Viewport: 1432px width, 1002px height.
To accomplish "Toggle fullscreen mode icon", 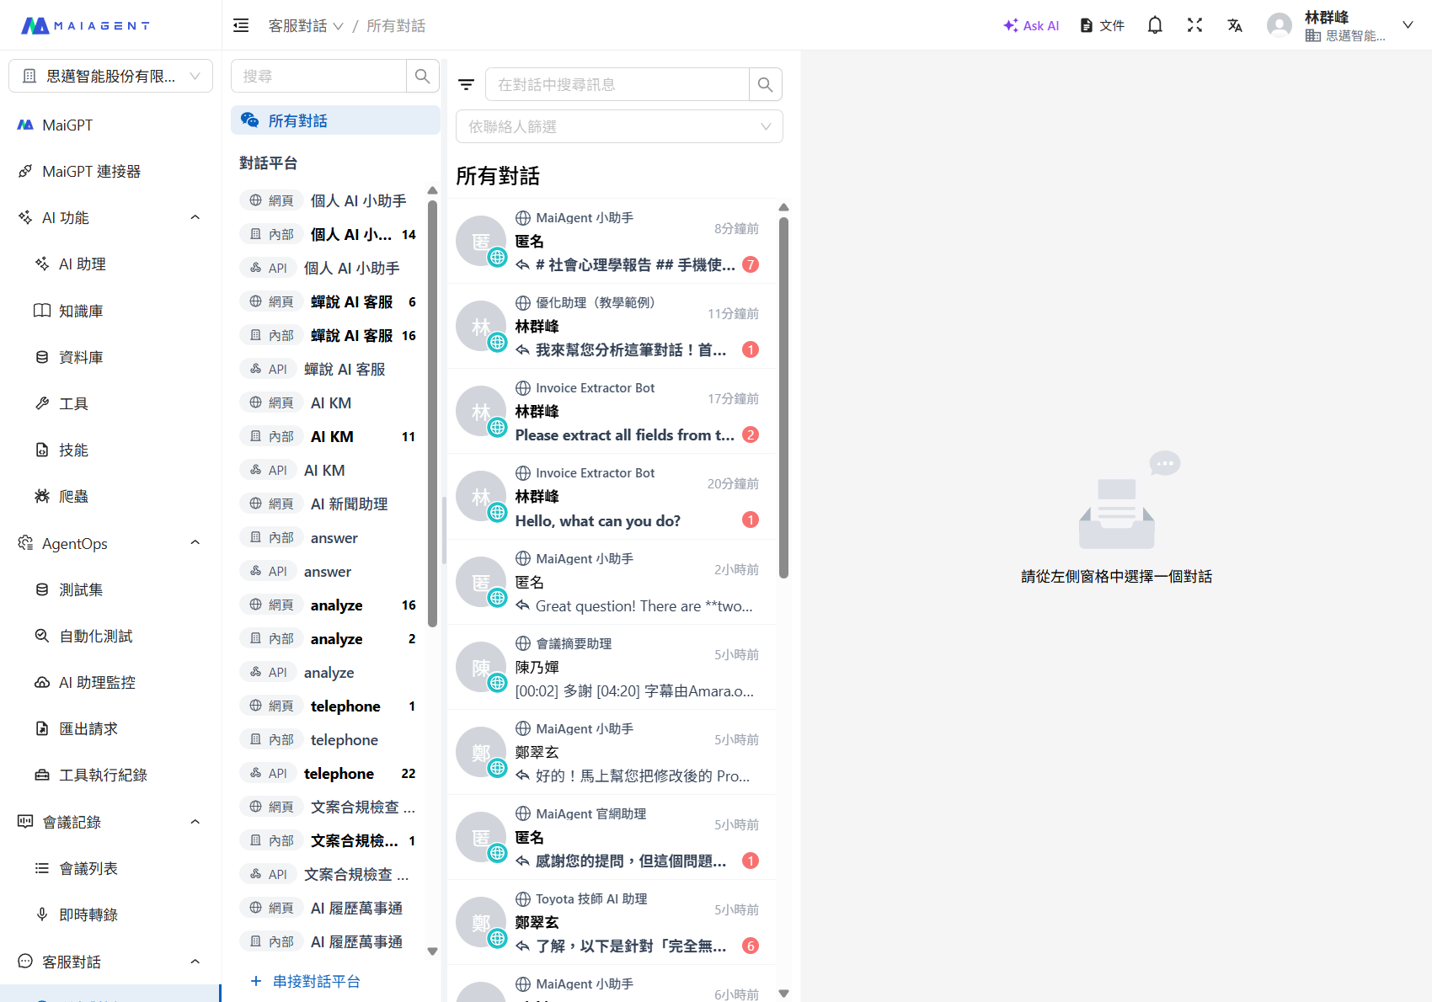I will 1194,25.
